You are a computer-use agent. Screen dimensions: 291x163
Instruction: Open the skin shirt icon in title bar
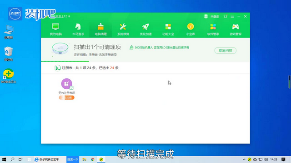[x=226, y=16]
